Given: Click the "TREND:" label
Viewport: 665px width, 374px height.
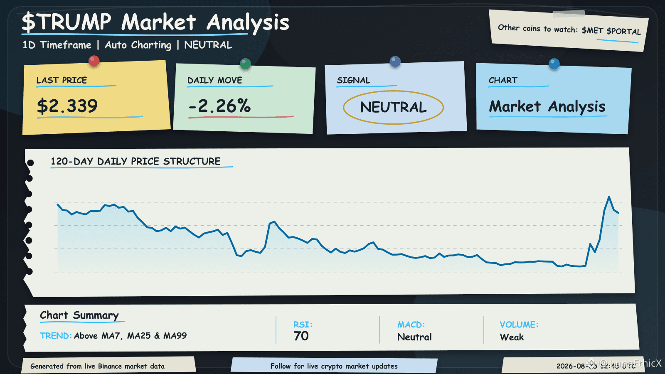Looking at the screenshot, I should [56, 336].
